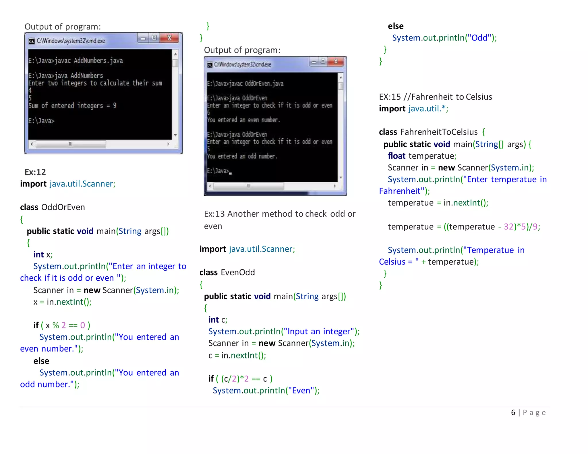The image size is (588, 454).
Task: Click cmd icon in AddNumbers window title bar
Action: (x=32, y=41)
